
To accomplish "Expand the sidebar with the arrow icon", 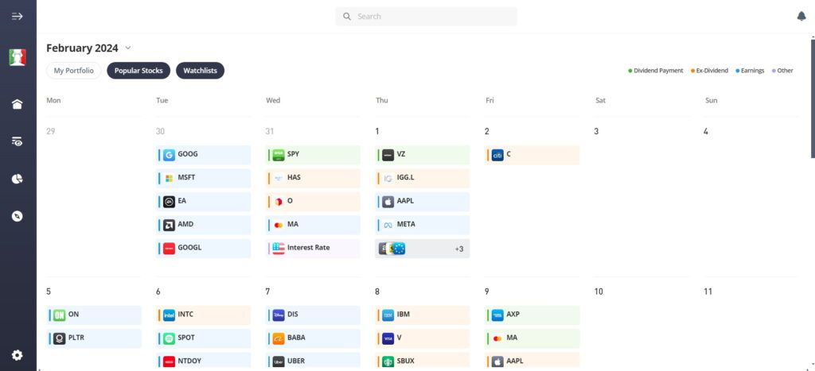I will pyautogui.click(x=18, y=16).
